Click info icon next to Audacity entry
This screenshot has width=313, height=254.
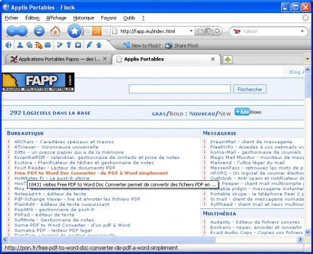pyautogui.click(x=205, y=222)
